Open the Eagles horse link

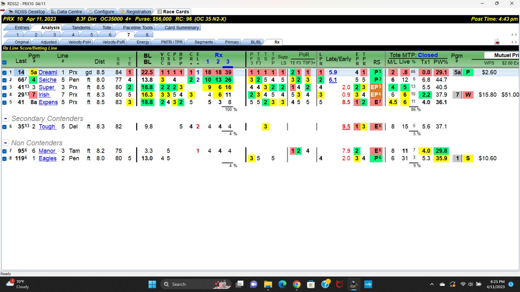pyautogui.click(x=47, y=158)
